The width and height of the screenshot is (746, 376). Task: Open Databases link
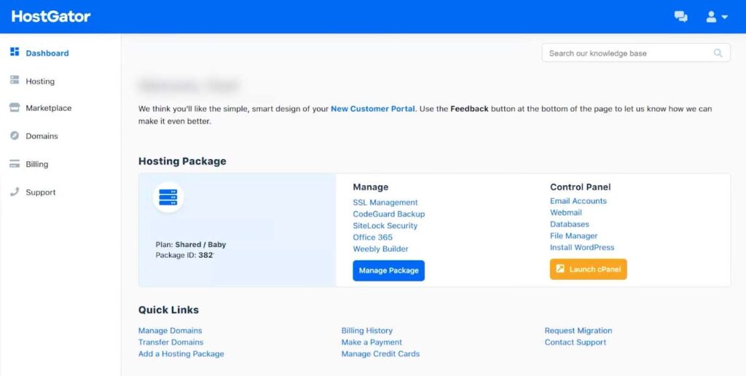coord(570,224)
